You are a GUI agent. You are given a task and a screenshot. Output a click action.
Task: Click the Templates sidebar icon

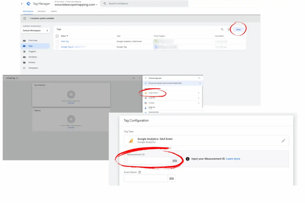tap(24, 68)
